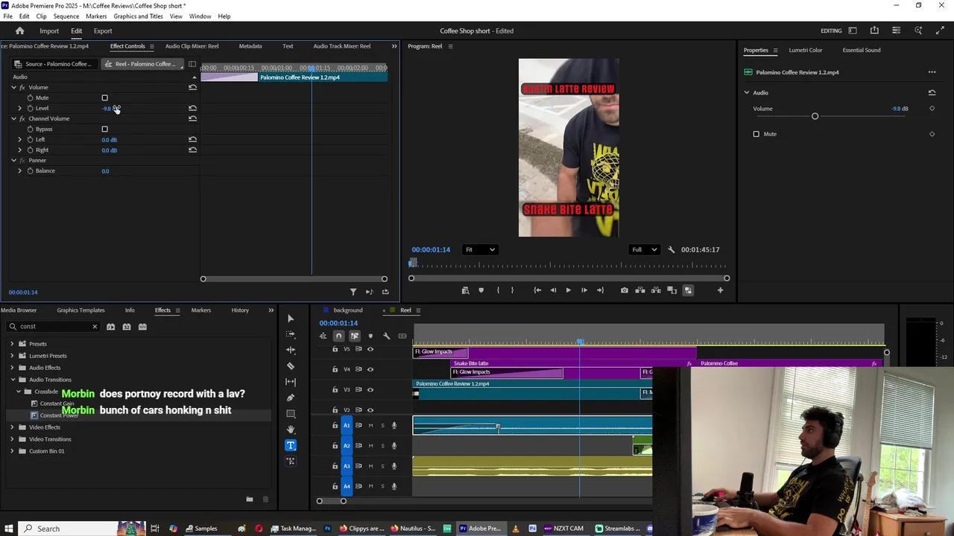Click timeline display settings wrench
Image resolution: width=954 pixels, height=536 pixels.
pyautogui.click(x=386, y=336)
